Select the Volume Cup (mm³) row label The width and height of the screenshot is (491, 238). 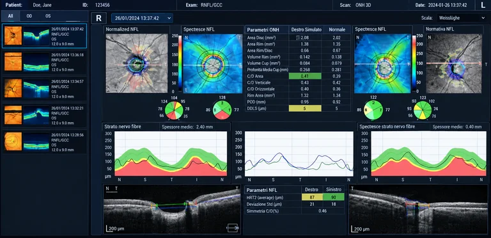(263, 63)
